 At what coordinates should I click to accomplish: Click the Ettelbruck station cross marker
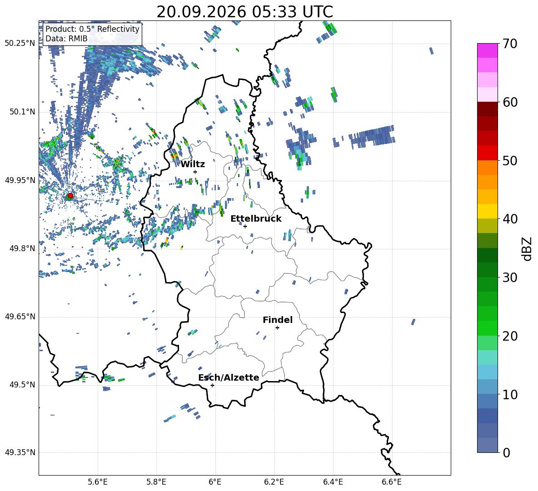coord(245,226)
